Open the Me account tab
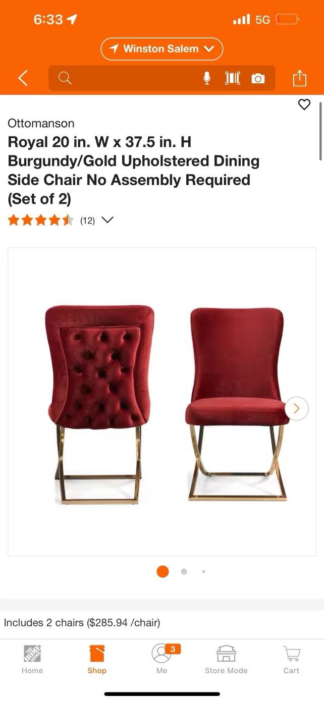The width and height of the screenshot is (324, 701). tap(162, 660)
